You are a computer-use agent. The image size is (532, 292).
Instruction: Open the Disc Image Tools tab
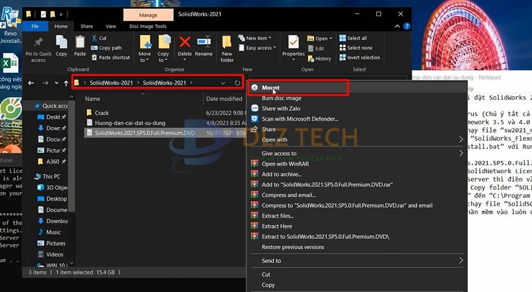[148, 27]
